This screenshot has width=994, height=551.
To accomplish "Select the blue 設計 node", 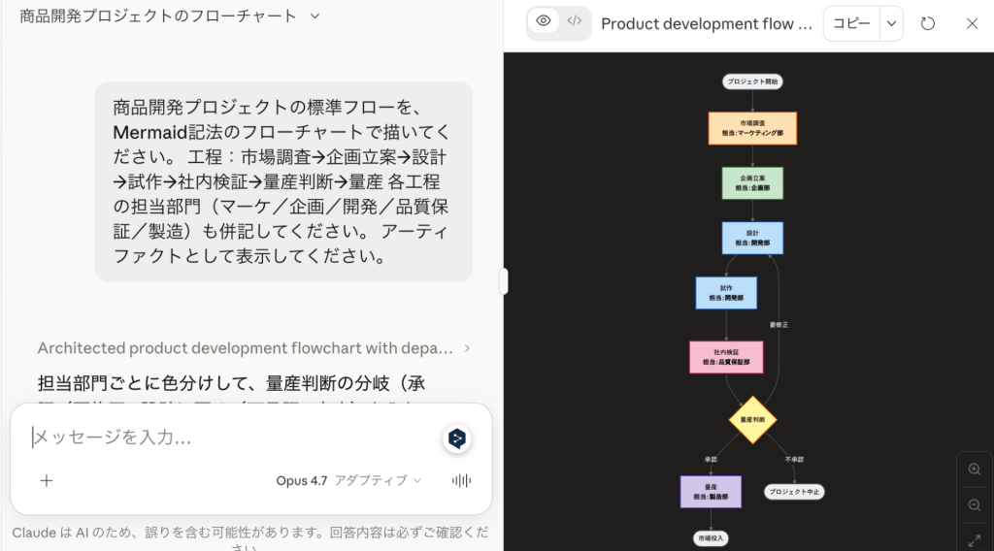I will click(x=752, y=238).
